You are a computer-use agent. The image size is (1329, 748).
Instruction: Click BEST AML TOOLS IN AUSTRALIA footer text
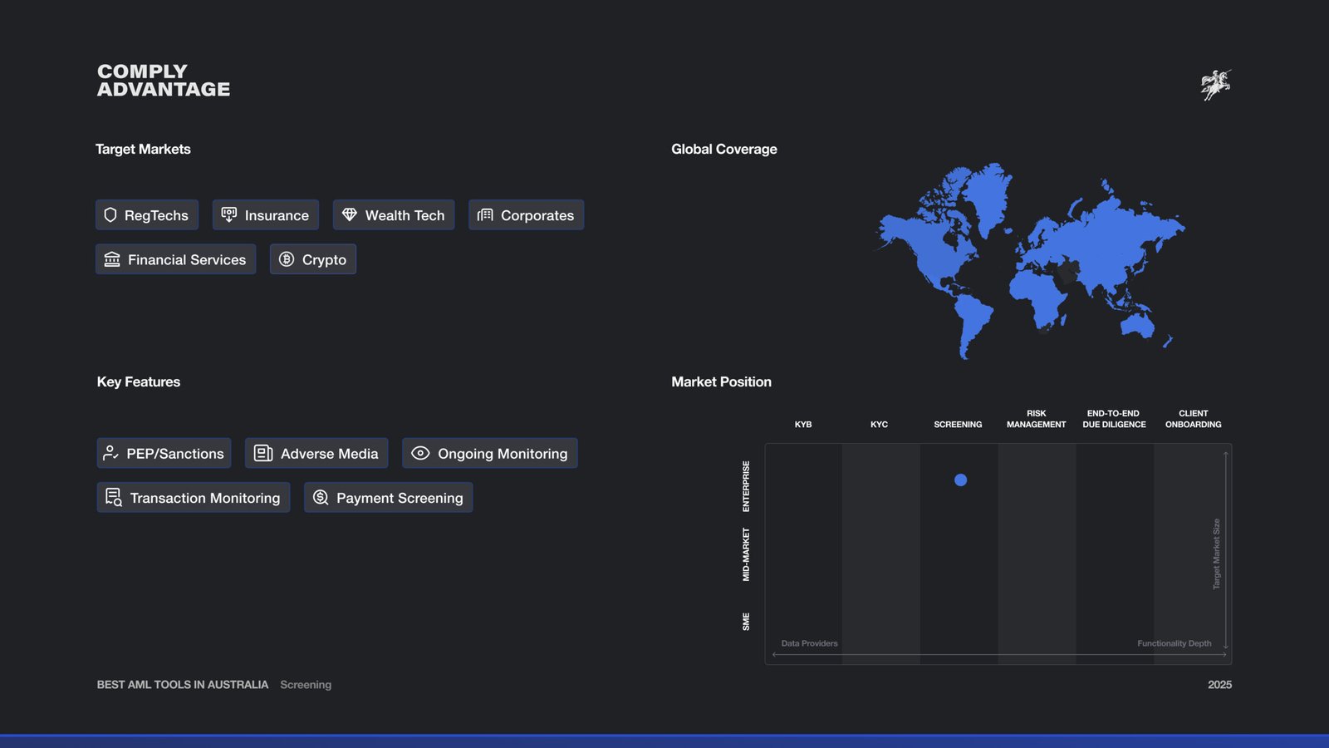183,685
